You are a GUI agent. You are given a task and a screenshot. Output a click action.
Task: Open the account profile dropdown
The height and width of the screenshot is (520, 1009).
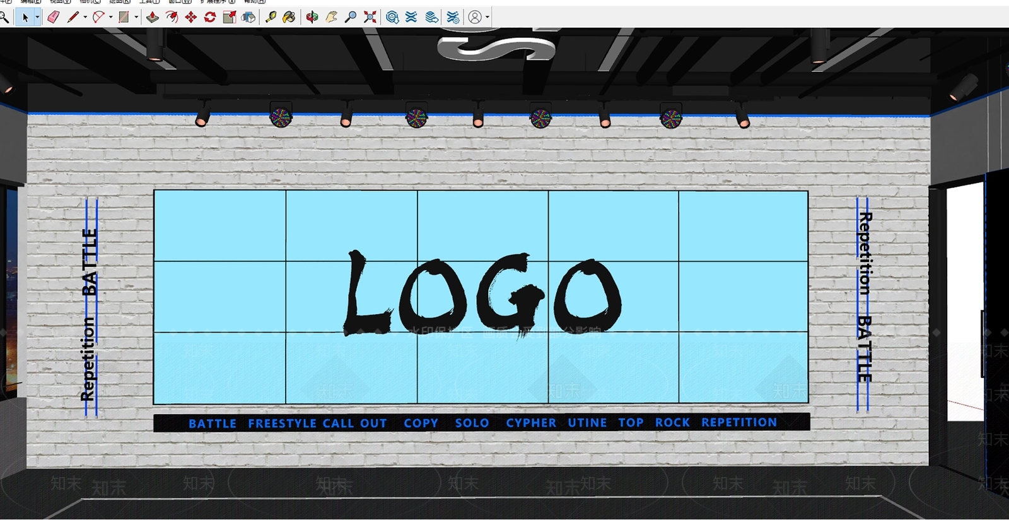(x=487, y=17)
